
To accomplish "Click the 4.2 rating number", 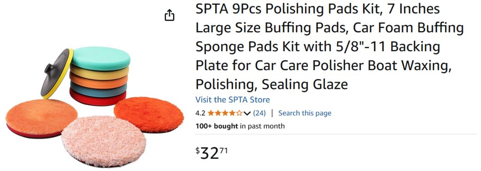I will [200, 113].
